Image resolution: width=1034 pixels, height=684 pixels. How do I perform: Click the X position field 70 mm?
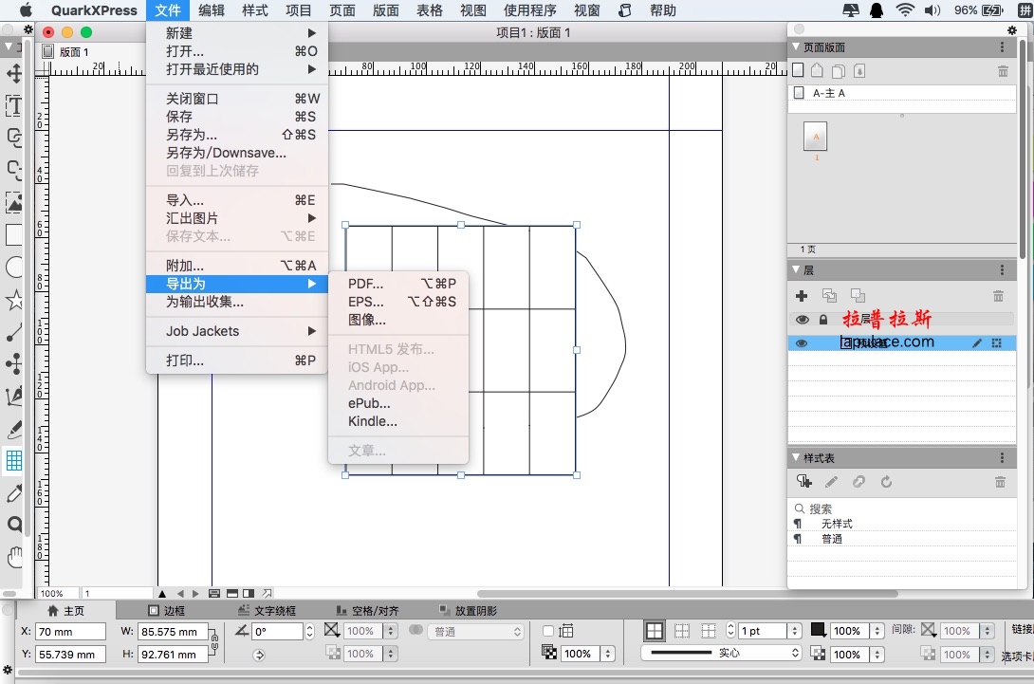coord(70,631)
